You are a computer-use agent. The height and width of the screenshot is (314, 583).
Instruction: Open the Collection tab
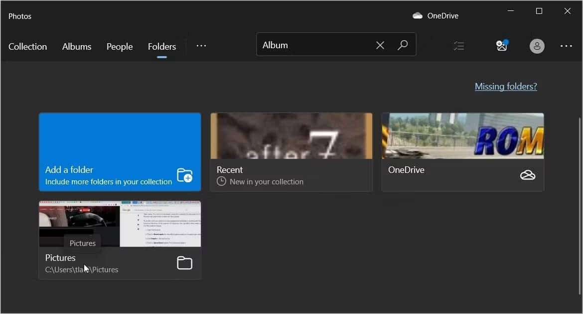coord(27,46)
